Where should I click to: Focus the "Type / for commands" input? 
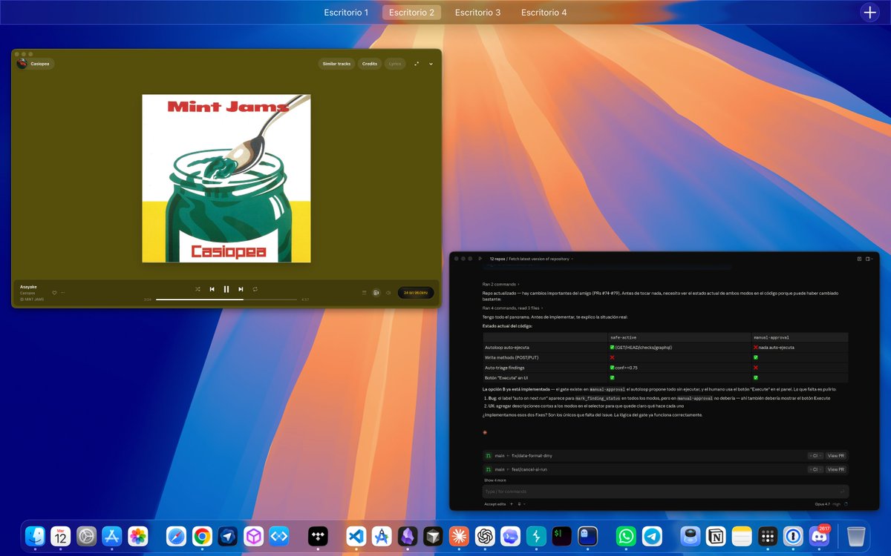(x=665, y=492)
